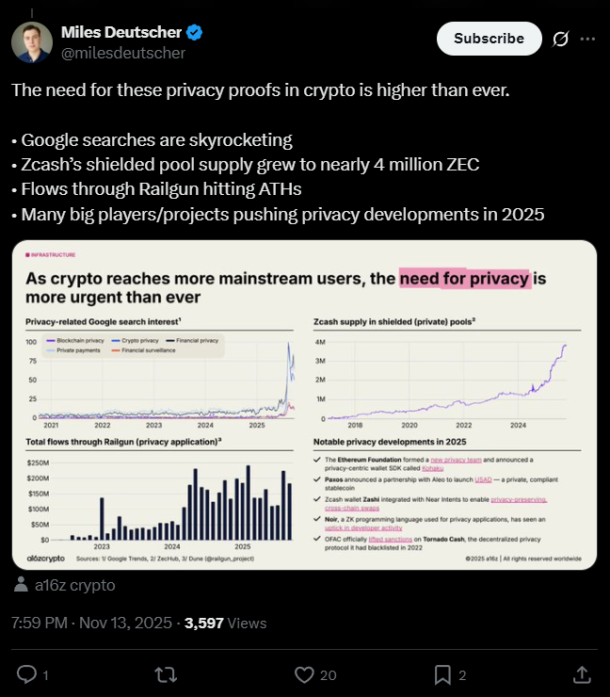
Task: Bookmark this post
Action: (441, 674)
